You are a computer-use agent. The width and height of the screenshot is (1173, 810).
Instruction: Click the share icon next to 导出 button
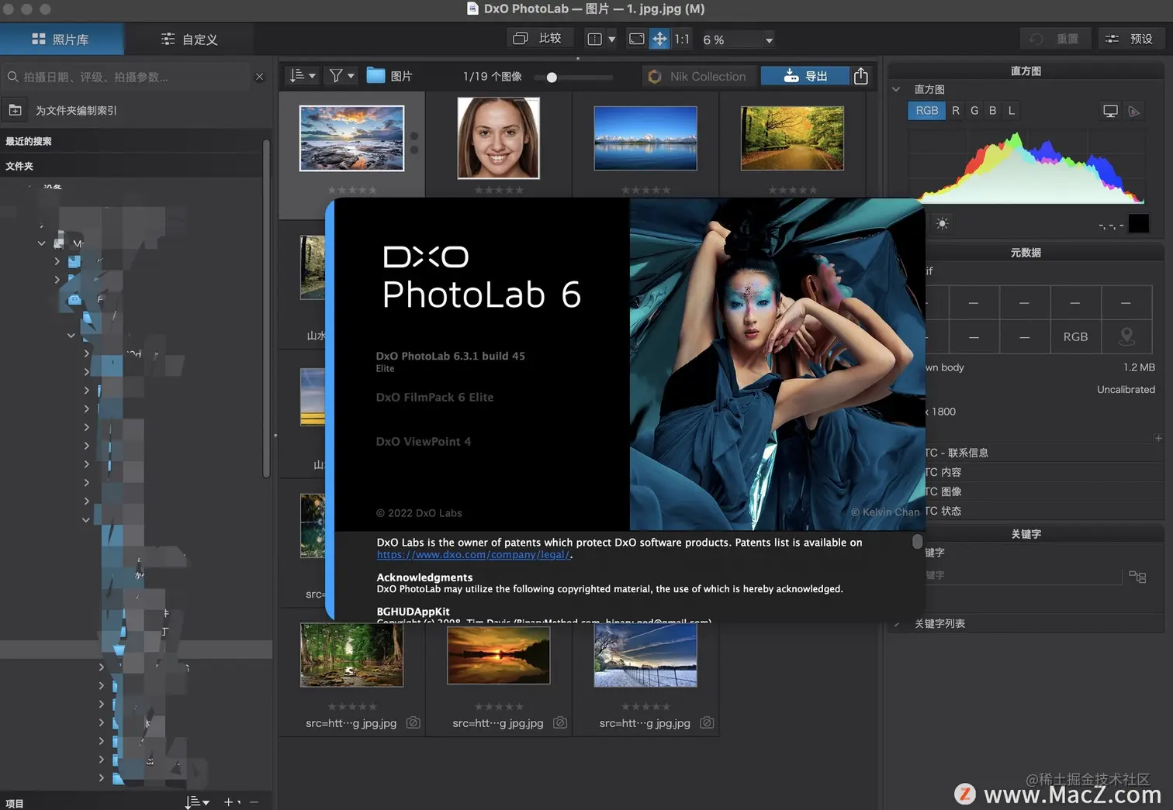click(x=861, y=75)
